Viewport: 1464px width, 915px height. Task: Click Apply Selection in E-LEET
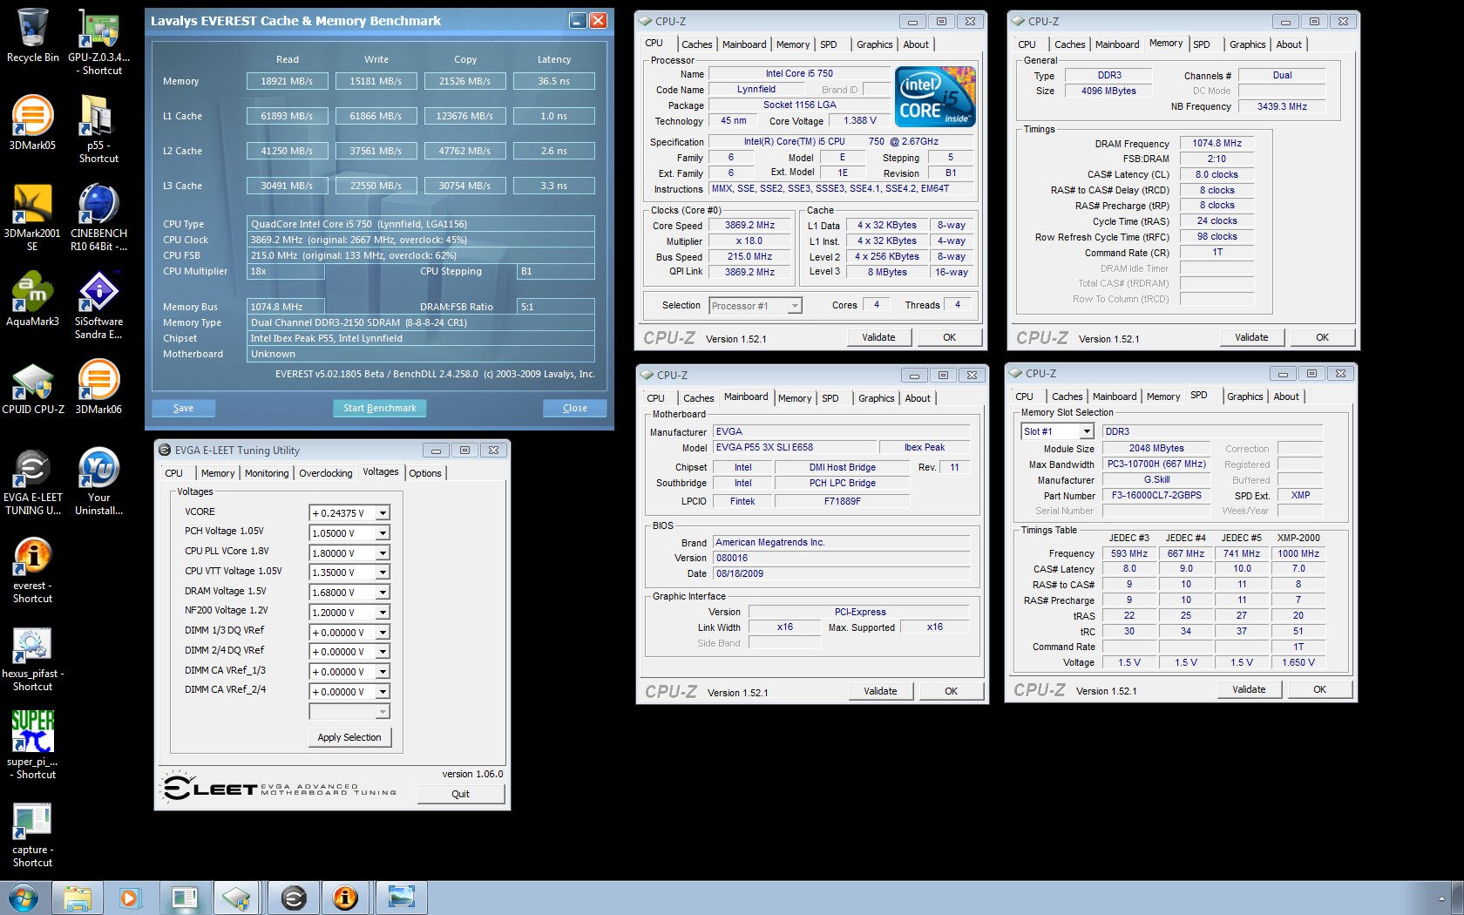click(349, 737)
